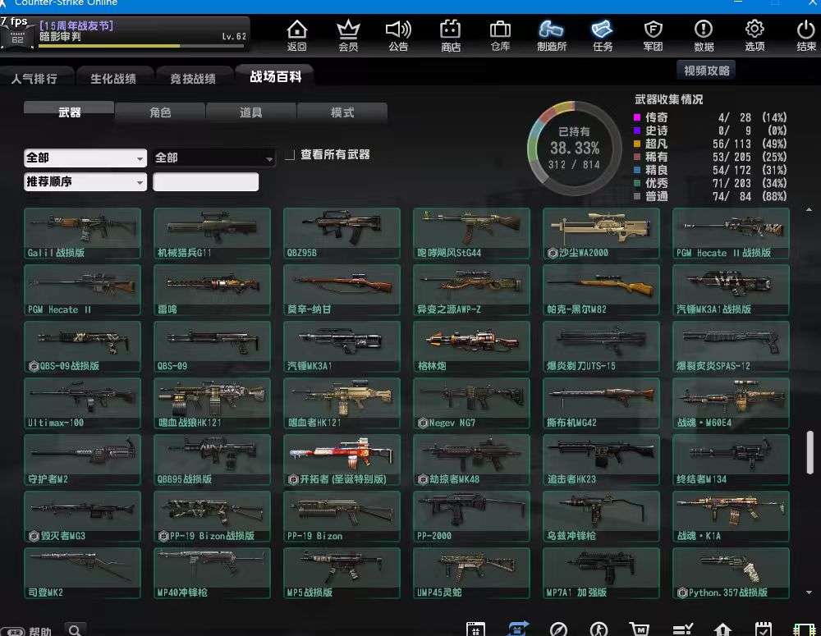The height and width of the screenshot is (636, 821).
Task: Click the magnifier search icon at bottom
Action: coord(75,629)
